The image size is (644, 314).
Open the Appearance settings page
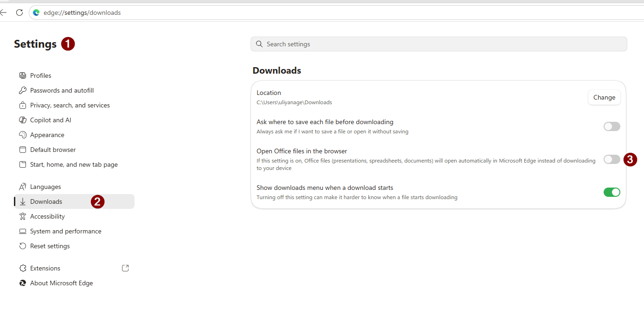74,135
